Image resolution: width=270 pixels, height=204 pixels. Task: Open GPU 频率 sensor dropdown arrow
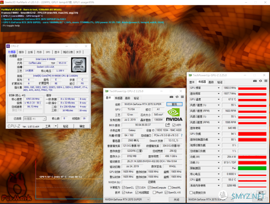point(218,88)
